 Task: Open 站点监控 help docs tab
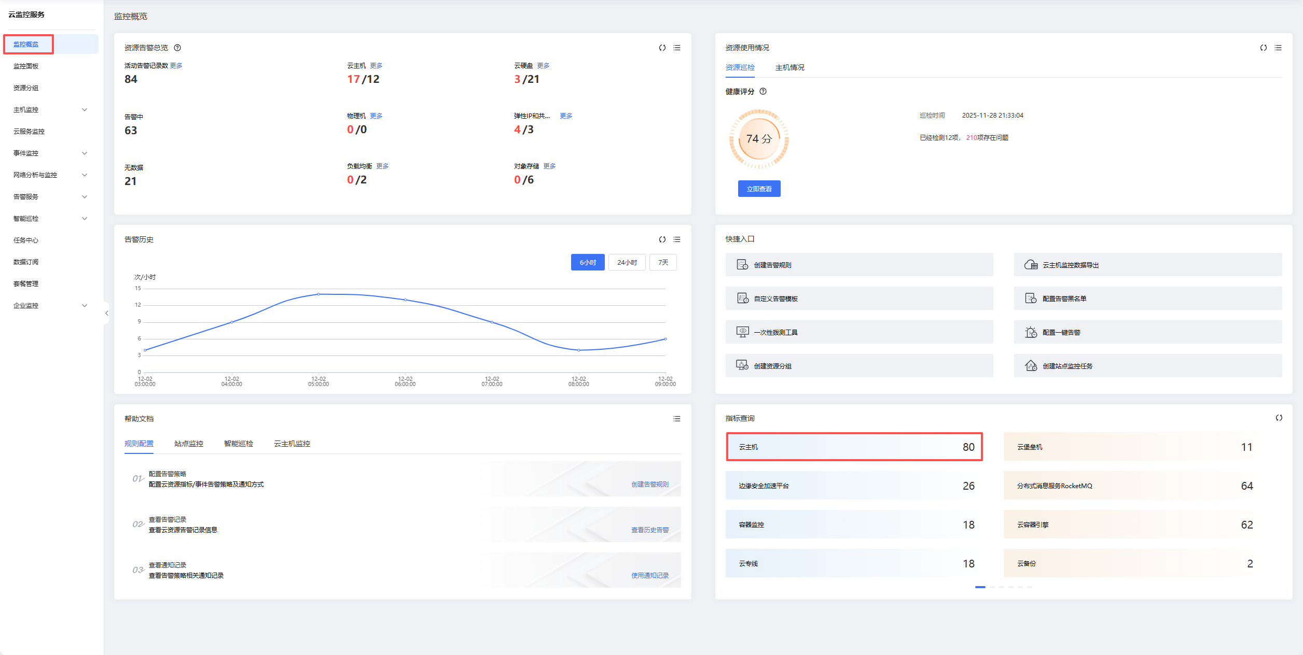click(x=189, y=444)
